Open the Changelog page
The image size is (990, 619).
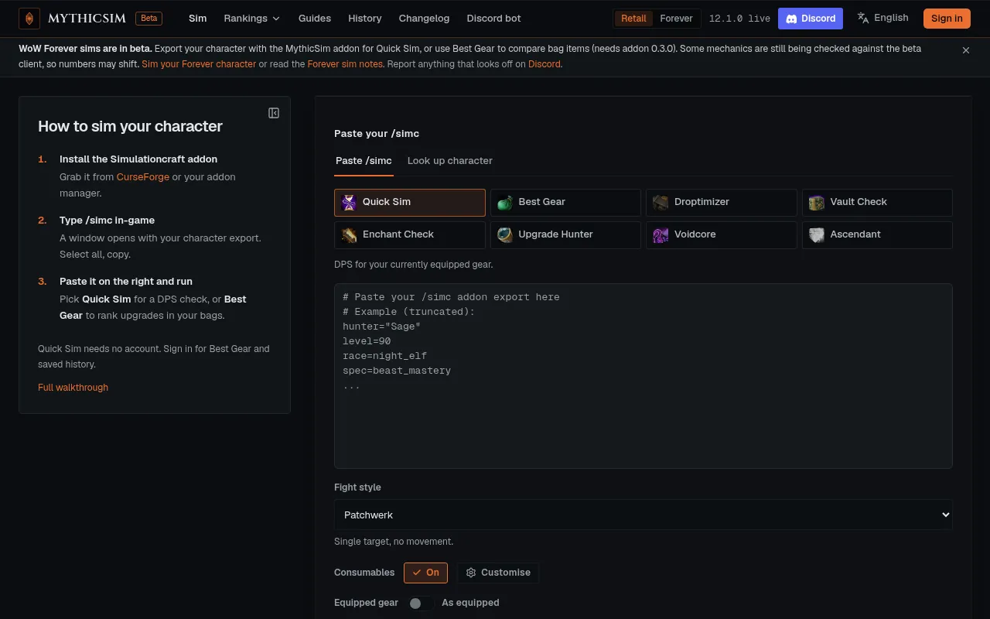coord(424,19)
